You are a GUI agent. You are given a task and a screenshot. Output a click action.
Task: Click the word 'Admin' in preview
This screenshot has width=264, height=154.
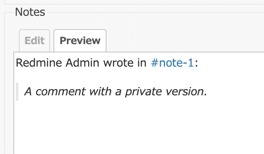click(x=82, y=63)
